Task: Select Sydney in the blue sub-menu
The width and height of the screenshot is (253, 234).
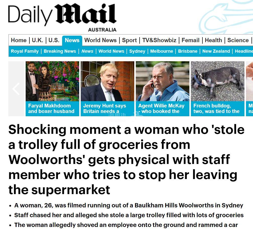Action: (x=137, y=51)
